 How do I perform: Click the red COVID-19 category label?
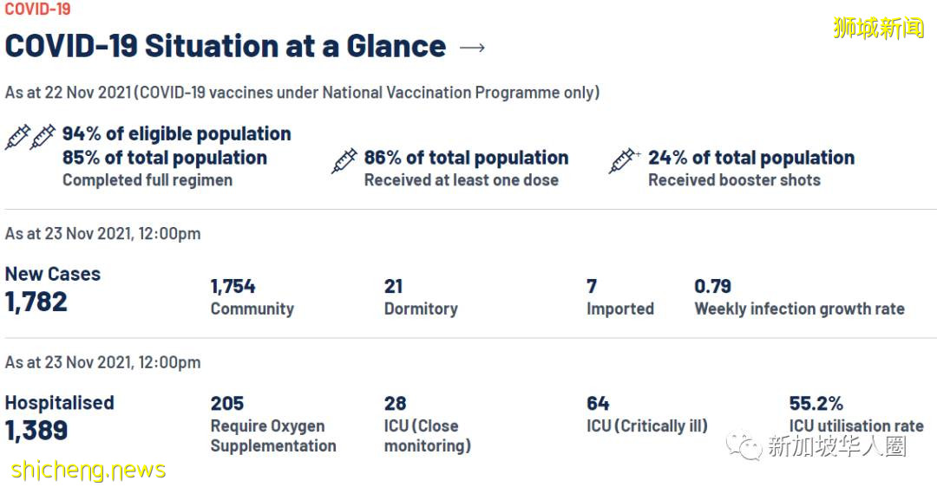point(38,10)
